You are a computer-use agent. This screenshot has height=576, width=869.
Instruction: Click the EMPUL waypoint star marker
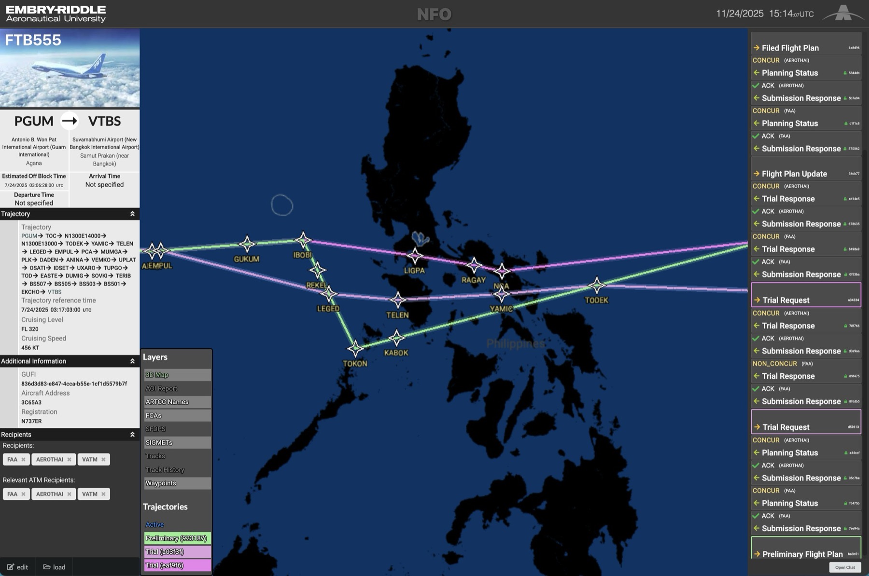[161, 250]
